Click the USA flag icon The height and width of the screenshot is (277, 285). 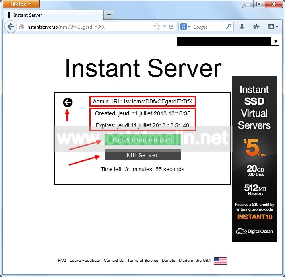[220, 261]
